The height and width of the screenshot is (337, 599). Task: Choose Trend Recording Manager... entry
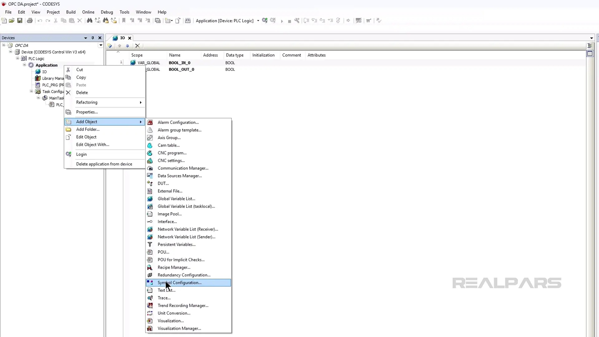point(188,305)
